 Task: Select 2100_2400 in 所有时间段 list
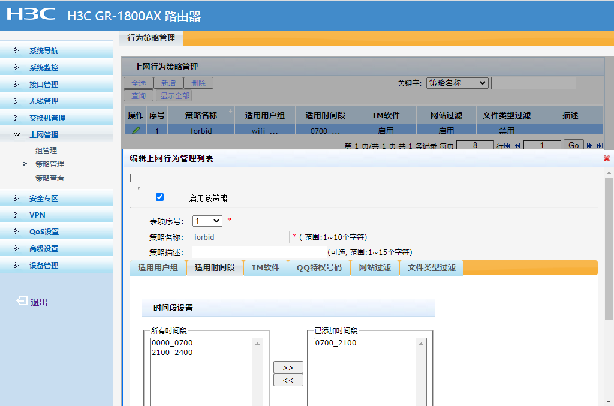click(172, 353)
